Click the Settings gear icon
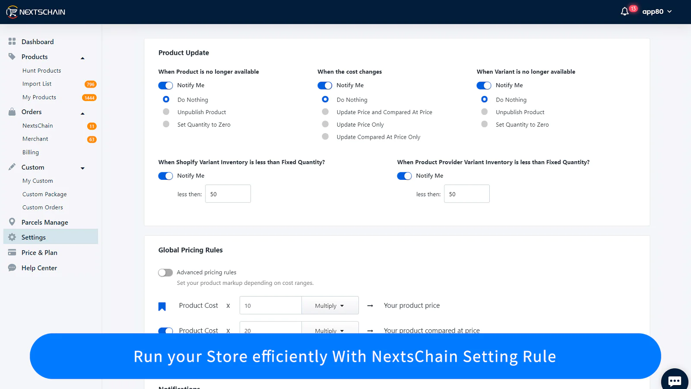 click(x=12, y=237)
